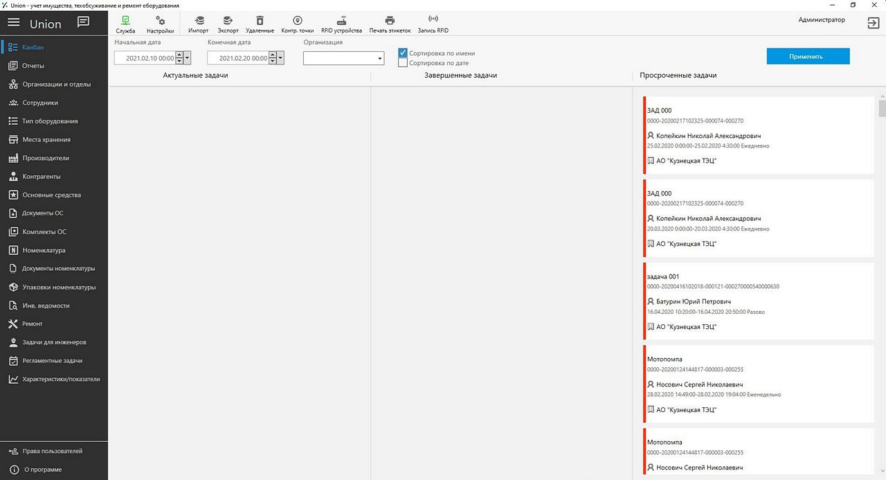The height and width of the screenshot is (480, 886).
Task: Open Тип оборудования section
Action: [x=54, y=121]
